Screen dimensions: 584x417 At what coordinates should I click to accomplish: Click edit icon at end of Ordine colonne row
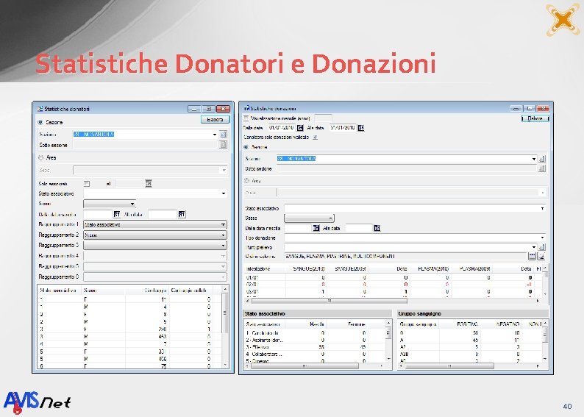click(541, 256)
